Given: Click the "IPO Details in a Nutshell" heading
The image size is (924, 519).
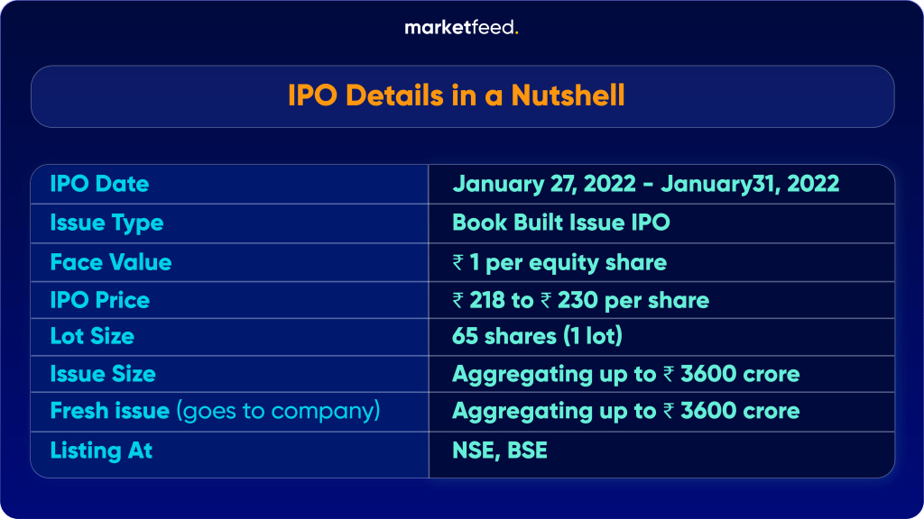Looking at the screenshot, I should pos(457,96).
